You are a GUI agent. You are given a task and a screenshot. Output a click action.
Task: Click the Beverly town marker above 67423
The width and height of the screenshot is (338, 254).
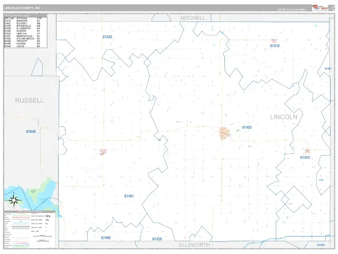tap(307, 151)
